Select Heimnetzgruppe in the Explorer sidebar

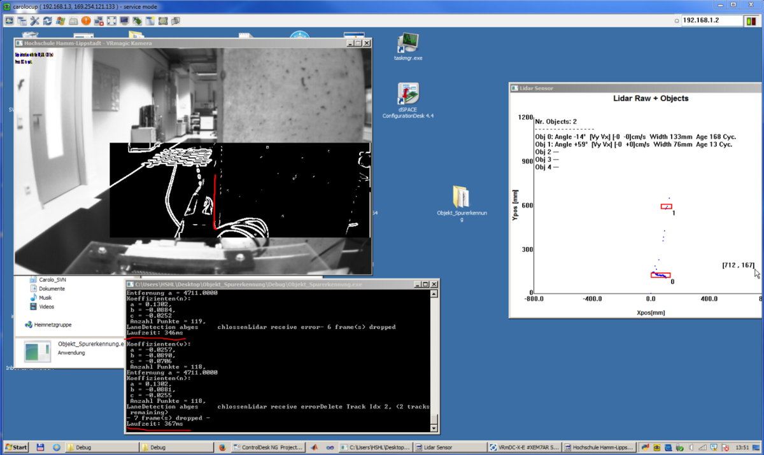tap(52, 325)
